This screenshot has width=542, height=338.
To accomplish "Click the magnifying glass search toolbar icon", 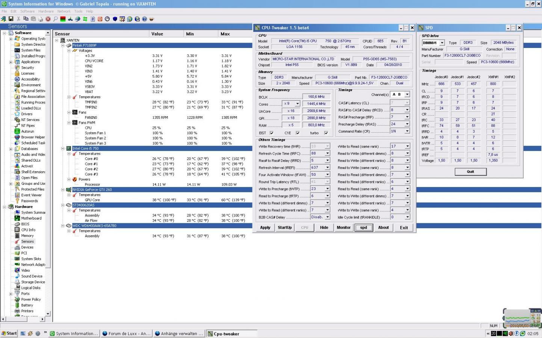I will [56, 19].
